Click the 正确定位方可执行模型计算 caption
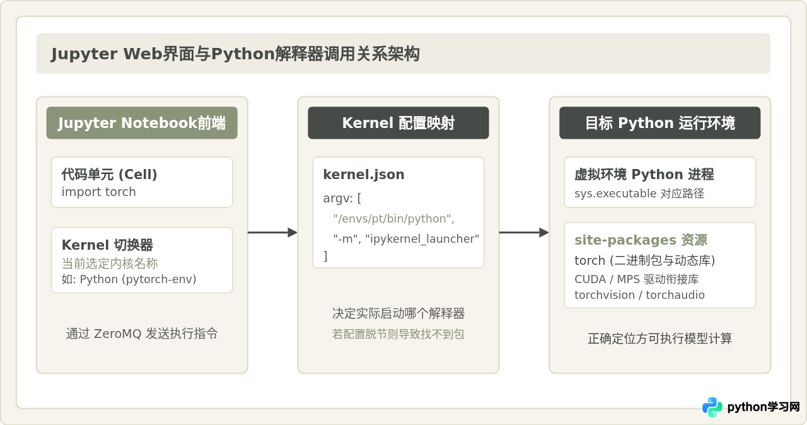The width and height of the screenshot is (807, 425). coord(660,339)
